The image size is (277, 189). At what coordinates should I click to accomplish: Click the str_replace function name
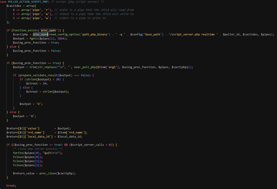coord(47,67)
